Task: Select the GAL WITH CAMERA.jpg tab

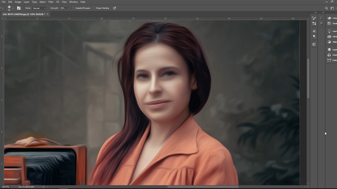Action: tap(24, 14)
